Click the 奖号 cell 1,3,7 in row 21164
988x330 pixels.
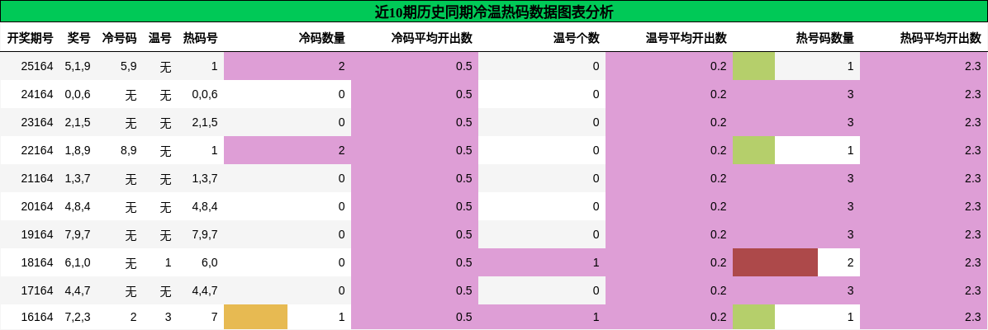coord(78,178)
